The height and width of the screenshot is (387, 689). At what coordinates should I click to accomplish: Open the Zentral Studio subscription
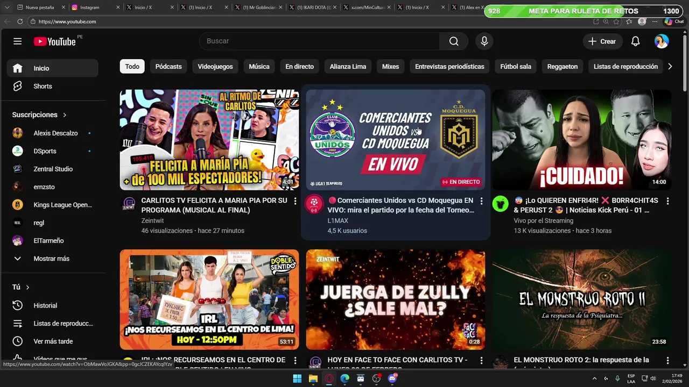52,169
